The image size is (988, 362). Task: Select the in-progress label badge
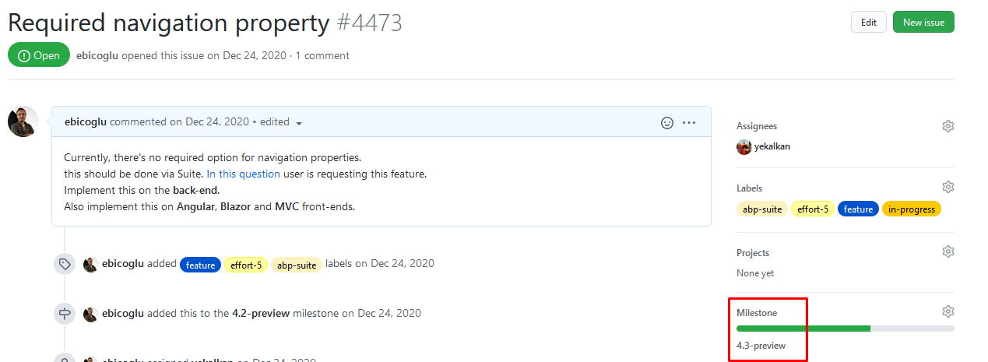[x=911, y=209]
